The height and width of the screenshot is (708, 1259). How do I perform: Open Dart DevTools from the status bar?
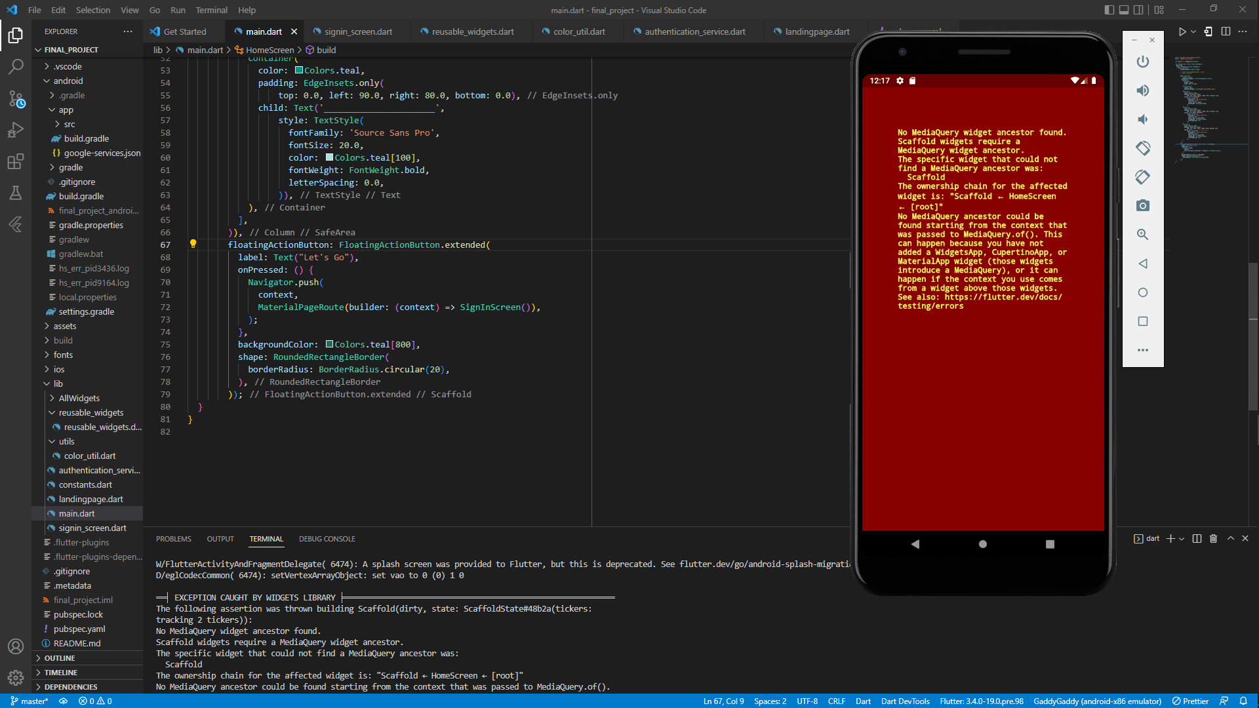click(905, 701)
